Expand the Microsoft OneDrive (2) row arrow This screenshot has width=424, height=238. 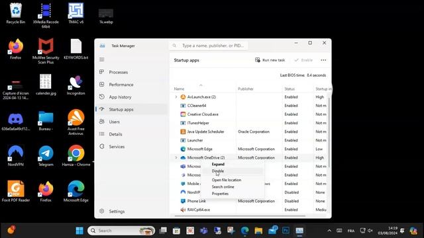point(176,157)
